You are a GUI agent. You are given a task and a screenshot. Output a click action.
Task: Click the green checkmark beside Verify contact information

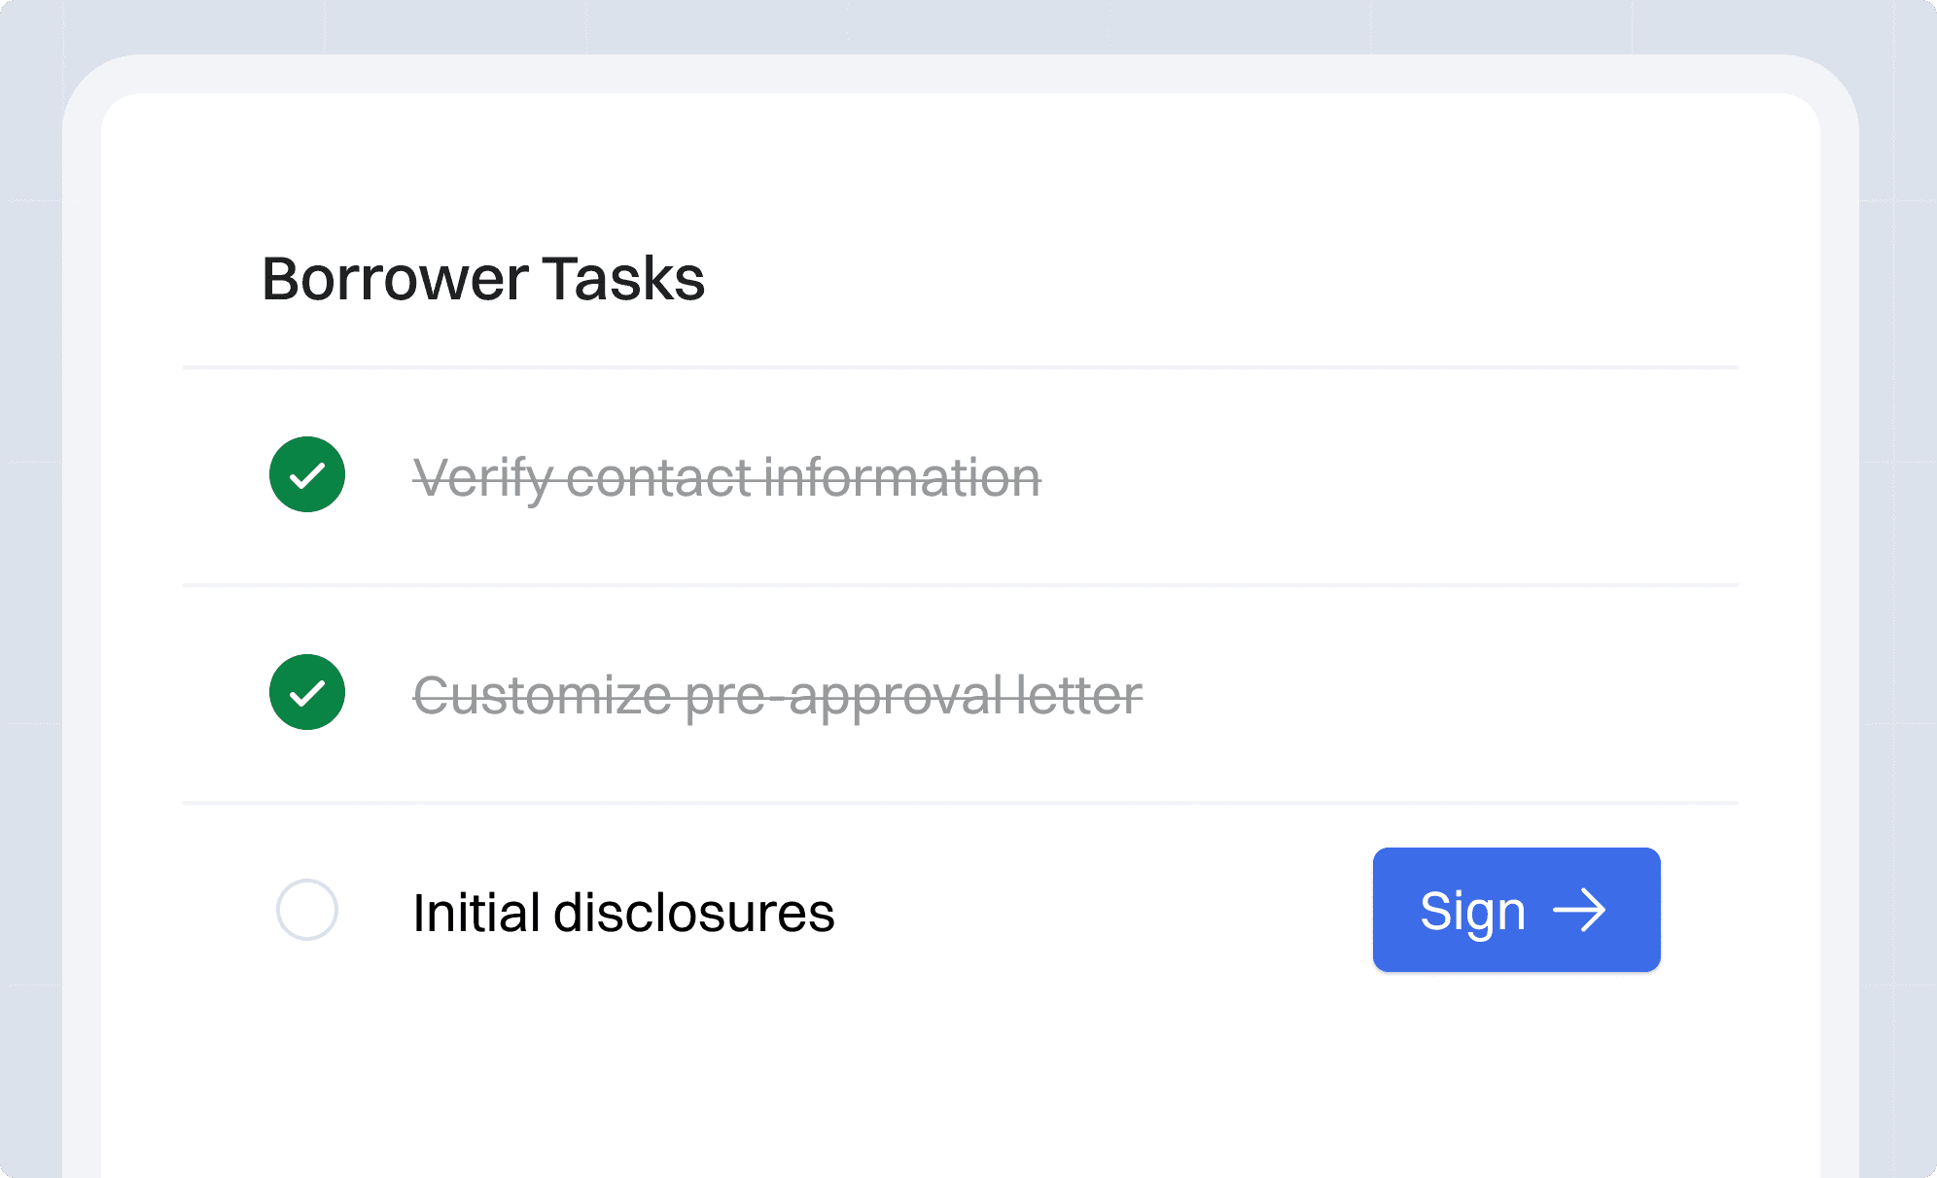click(x=306, y=475)
